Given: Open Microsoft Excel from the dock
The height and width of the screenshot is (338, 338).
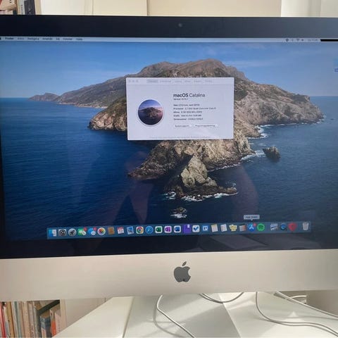Looking at the screenshot, I should pos(158,230).
